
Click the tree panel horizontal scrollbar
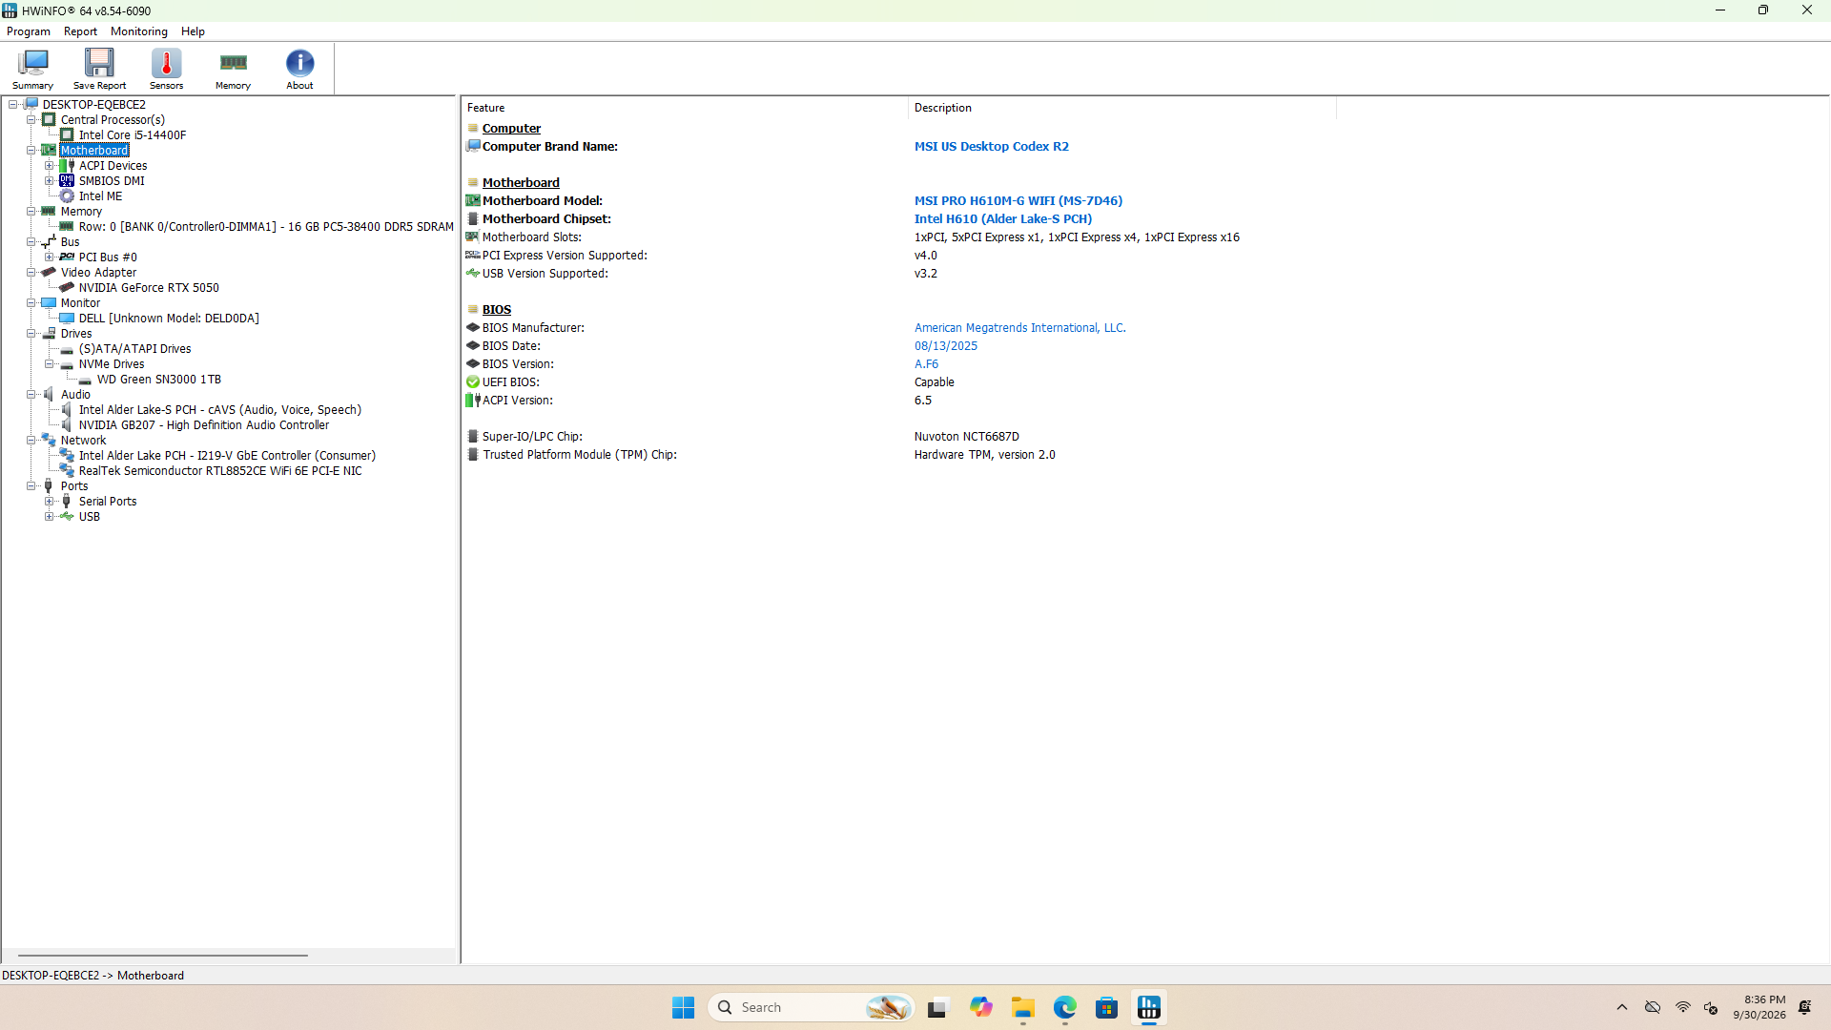pos(162,955)
